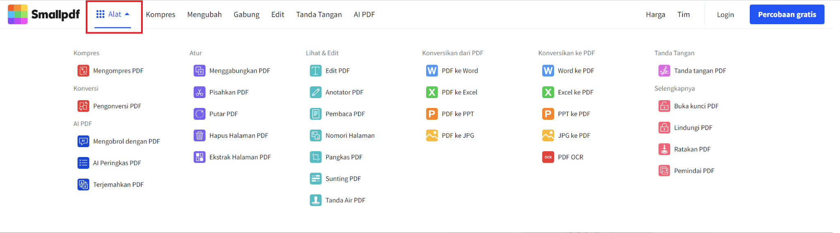Click the Login link

(725, 15)
